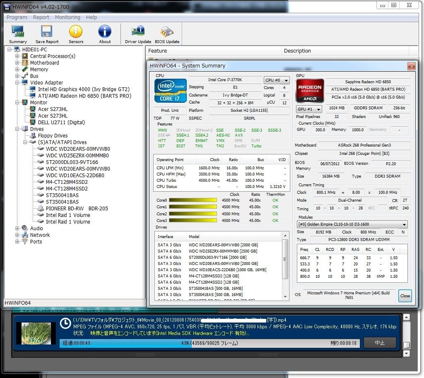The width and height of the screenshot is (424, 378).
Task: Select the Drives tree icon
Action: (x=25, y=129)
